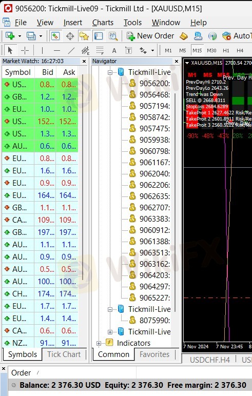The width and height of the screenshot is (252, 396).
Task: Click the cloud-with-computer icon after MetaEditor
Action: (198, 36)
